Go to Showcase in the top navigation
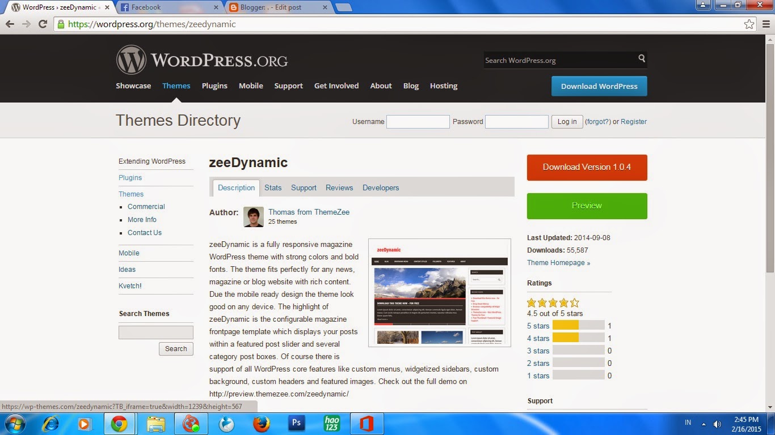The width and height of the screenshot is (775, 435). pos(133,86)
